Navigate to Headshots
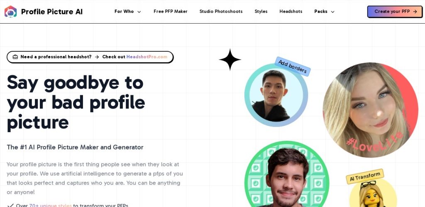The image size is (425, 207). pyautogui.click(x=291, y=12)
